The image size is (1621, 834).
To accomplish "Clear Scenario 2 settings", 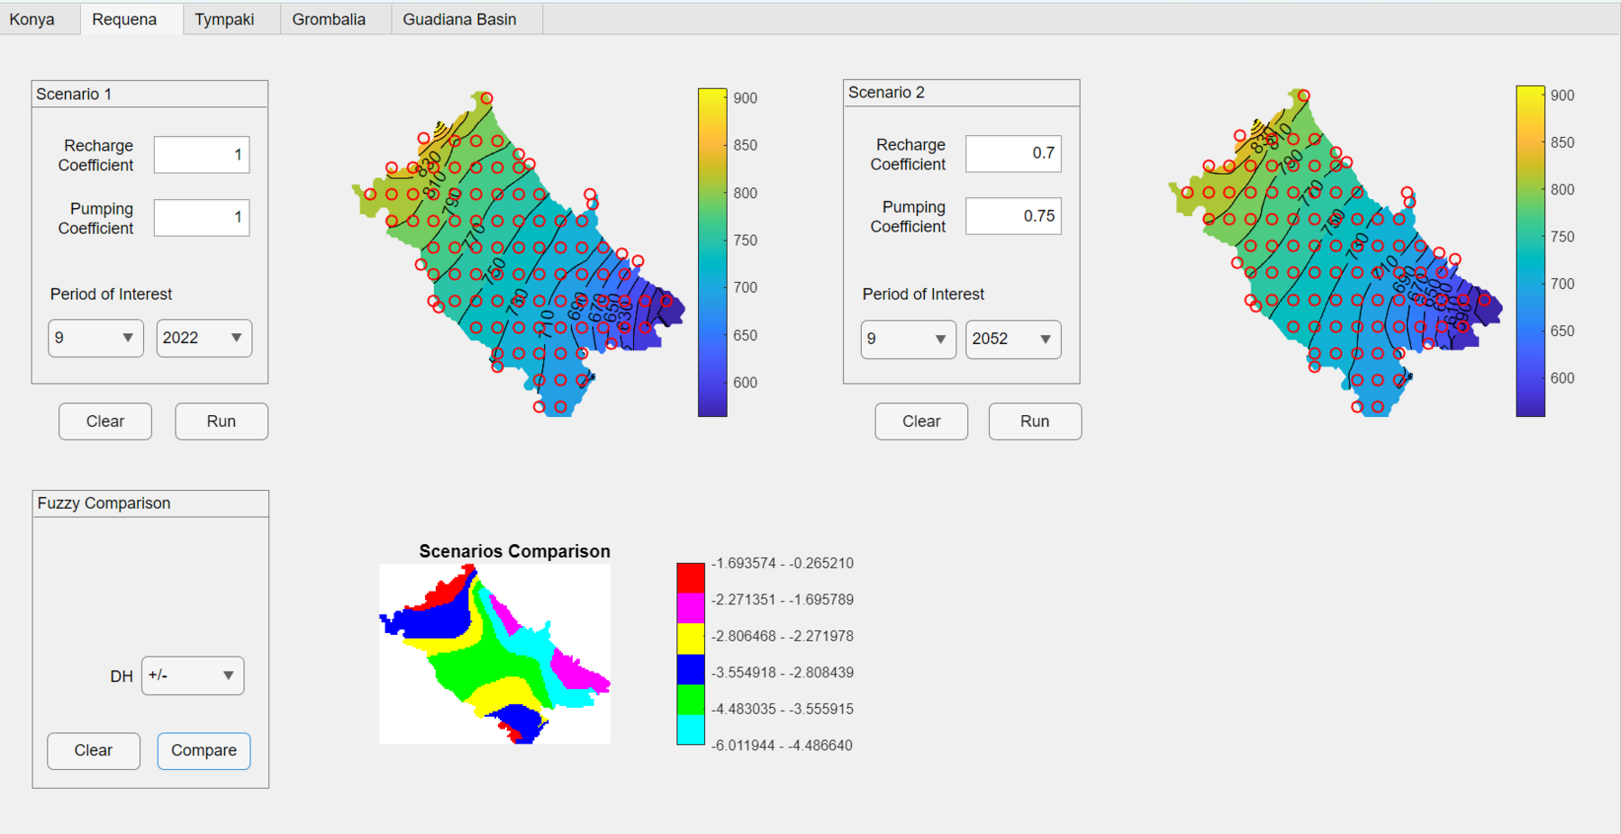I will click(x=921, y=422).
